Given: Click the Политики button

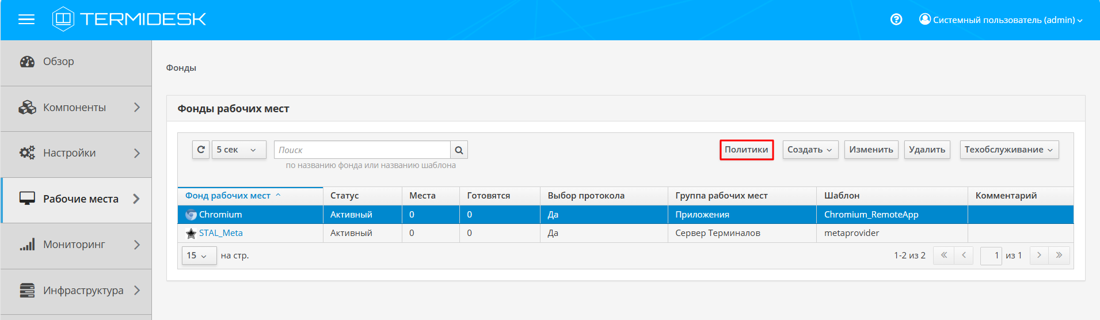Looking at the screenshot, I should [746, 150].
